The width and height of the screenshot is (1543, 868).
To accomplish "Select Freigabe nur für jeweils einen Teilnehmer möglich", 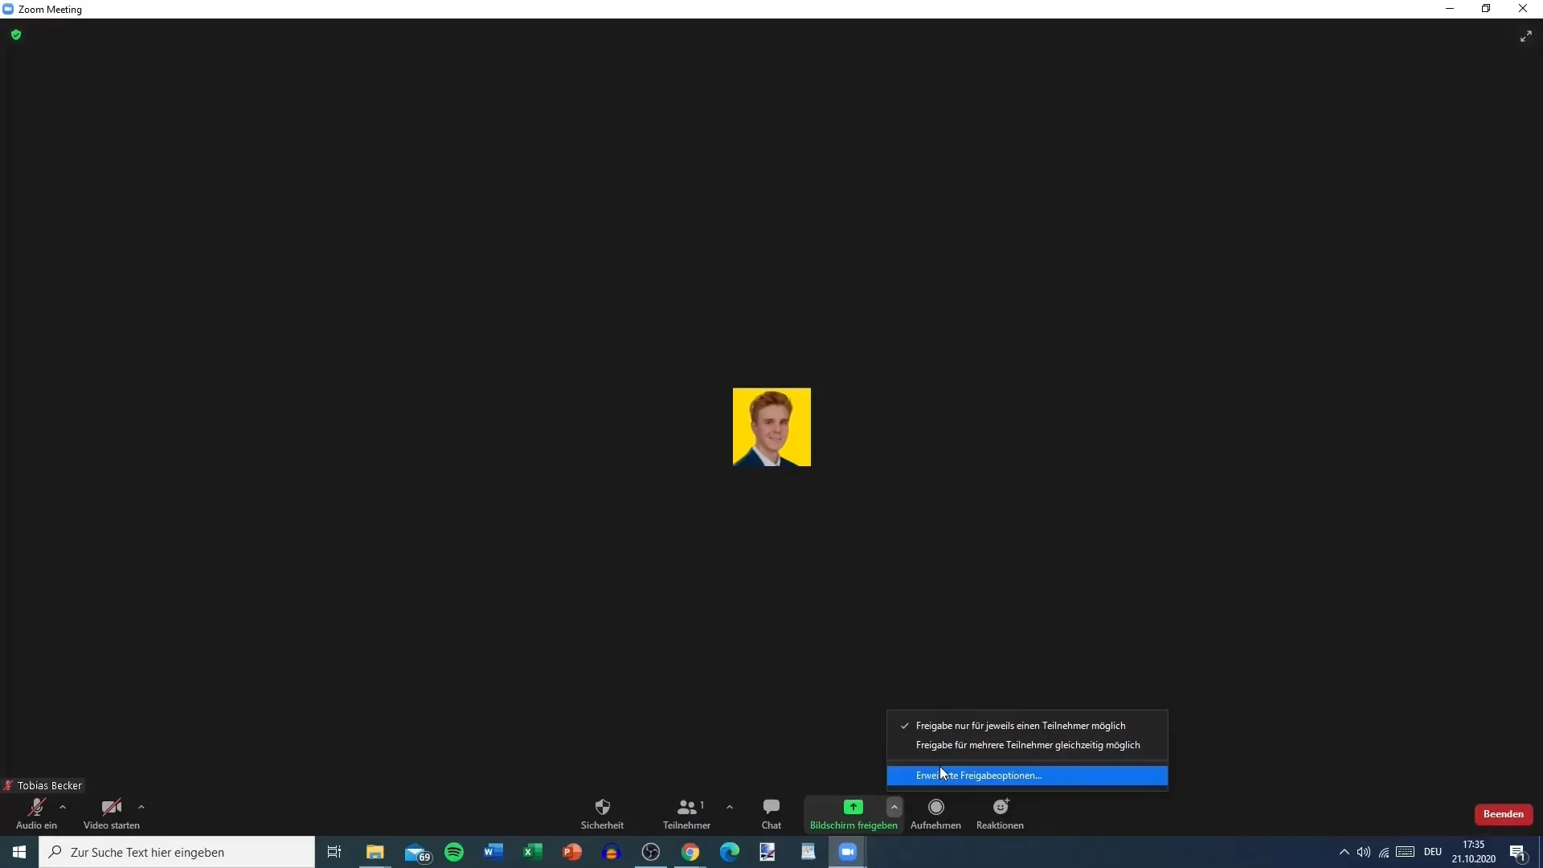I will pos(1027,726).
